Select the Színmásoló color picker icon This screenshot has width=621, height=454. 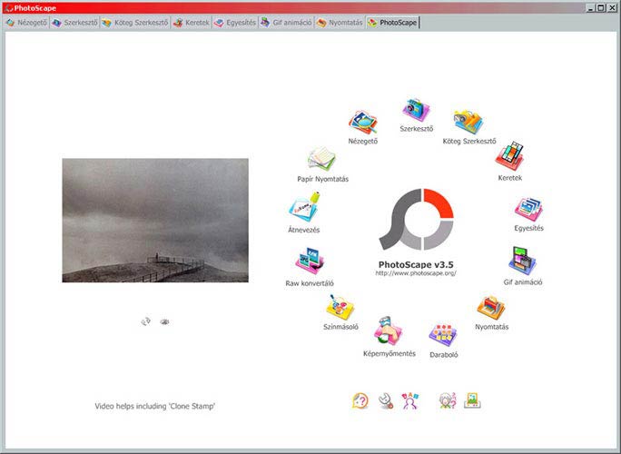(341, 308)
